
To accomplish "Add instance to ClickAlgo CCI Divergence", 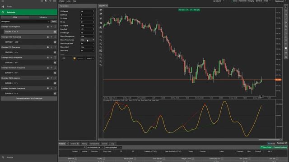I will (51, 27).
